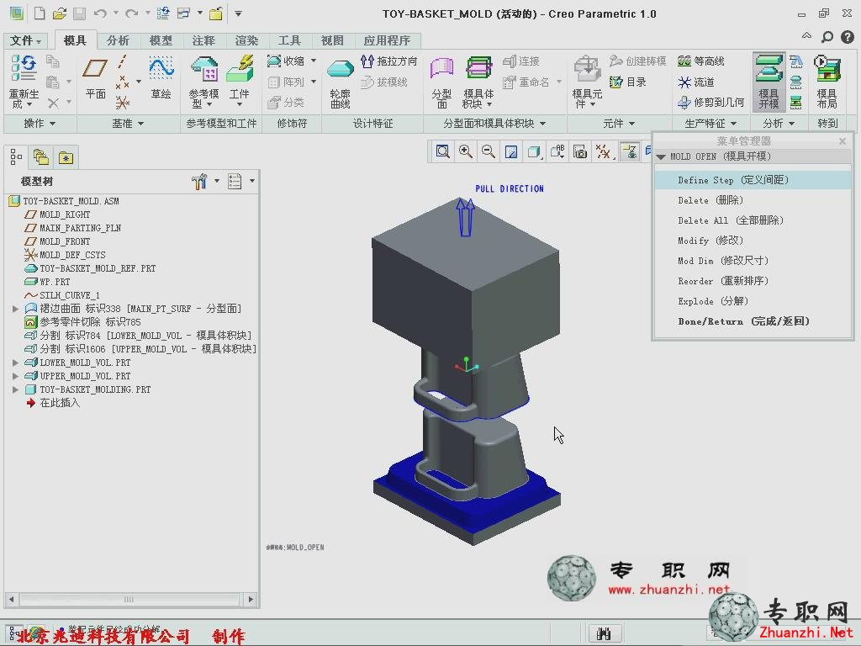The height and width of the screenshot is (646, 861).
Task: Click the Silhouette Curve (轮廓曲线) icon
Action: coord(340,82)
